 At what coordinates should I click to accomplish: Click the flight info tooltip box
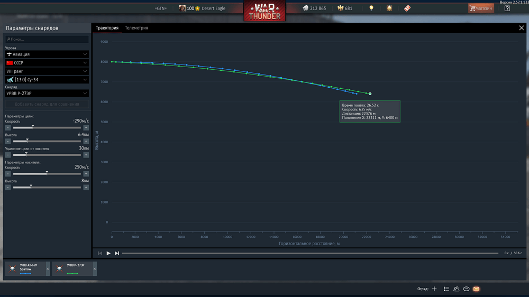click(x=370, y=112)
